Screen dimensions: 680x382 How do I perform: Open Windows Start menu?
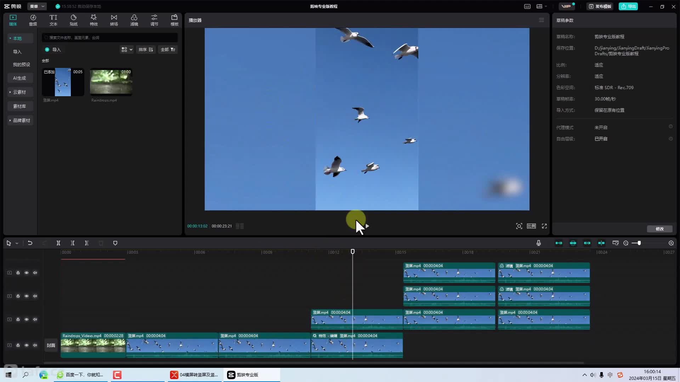coord(8,375)
